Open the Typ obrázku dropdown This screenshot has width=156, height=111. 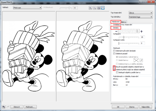pos(141,17)
